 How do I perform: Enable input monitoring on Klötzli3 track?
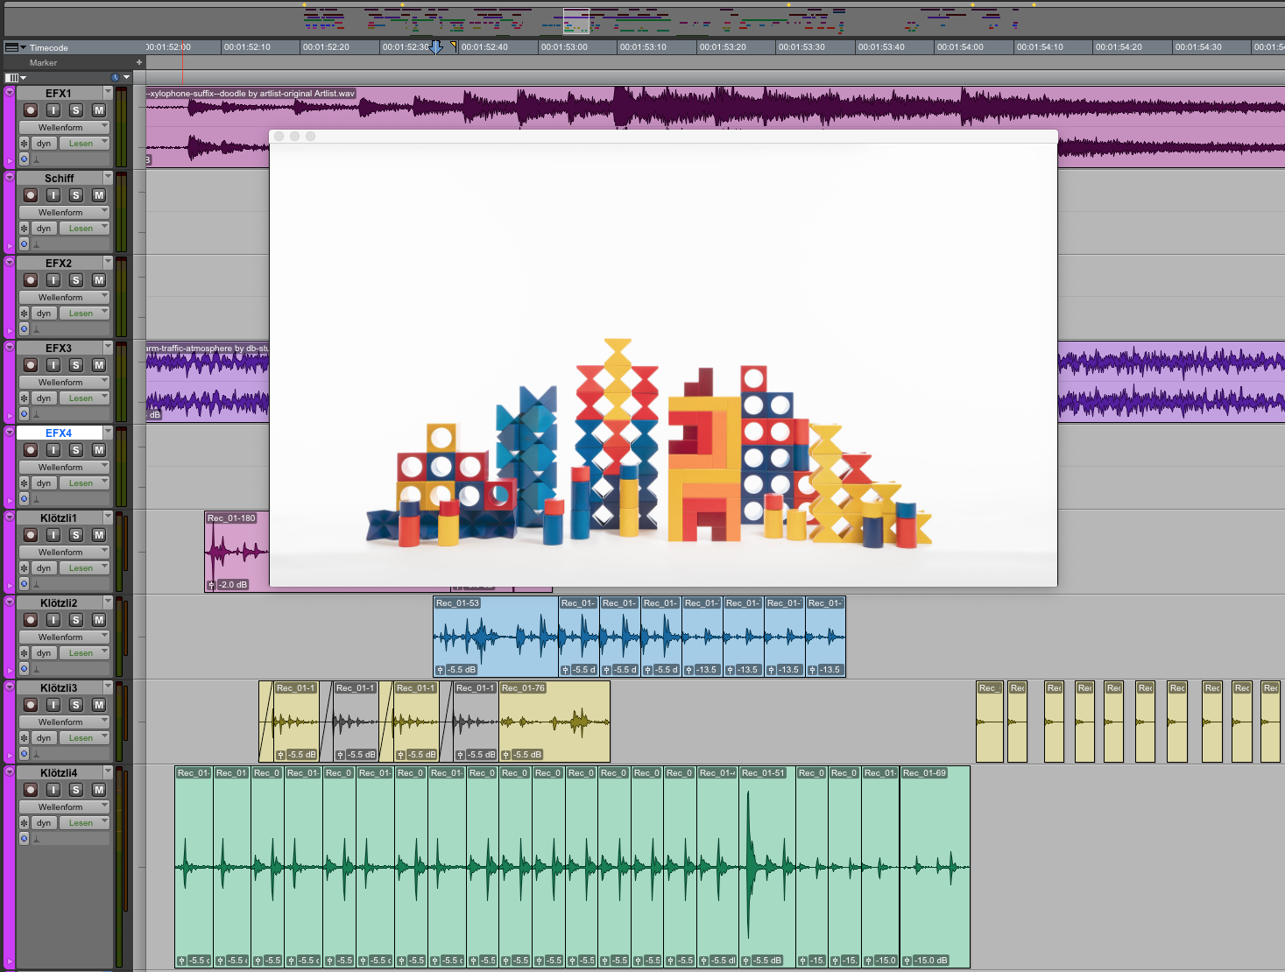tap(53, 705)
